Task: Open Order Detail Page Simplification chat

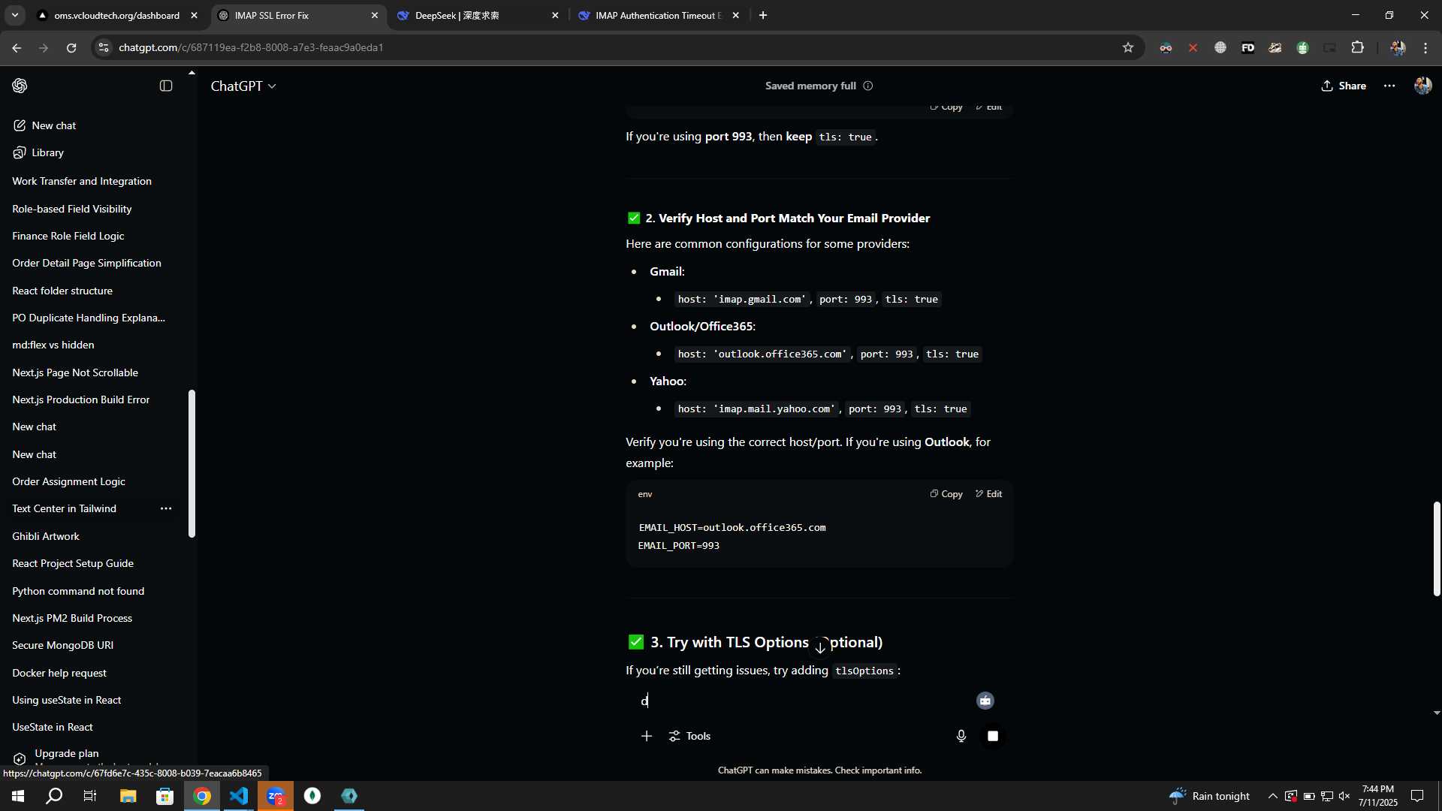Action: coord(86,263)
